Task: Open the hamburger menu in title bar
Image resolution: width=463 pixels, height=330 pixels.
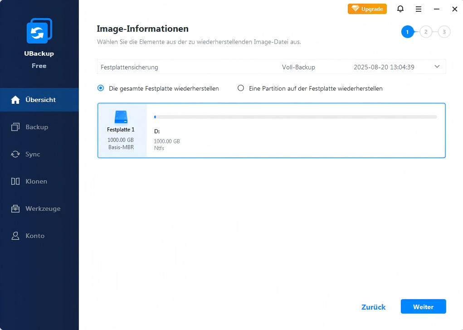Action: [419, 9]
